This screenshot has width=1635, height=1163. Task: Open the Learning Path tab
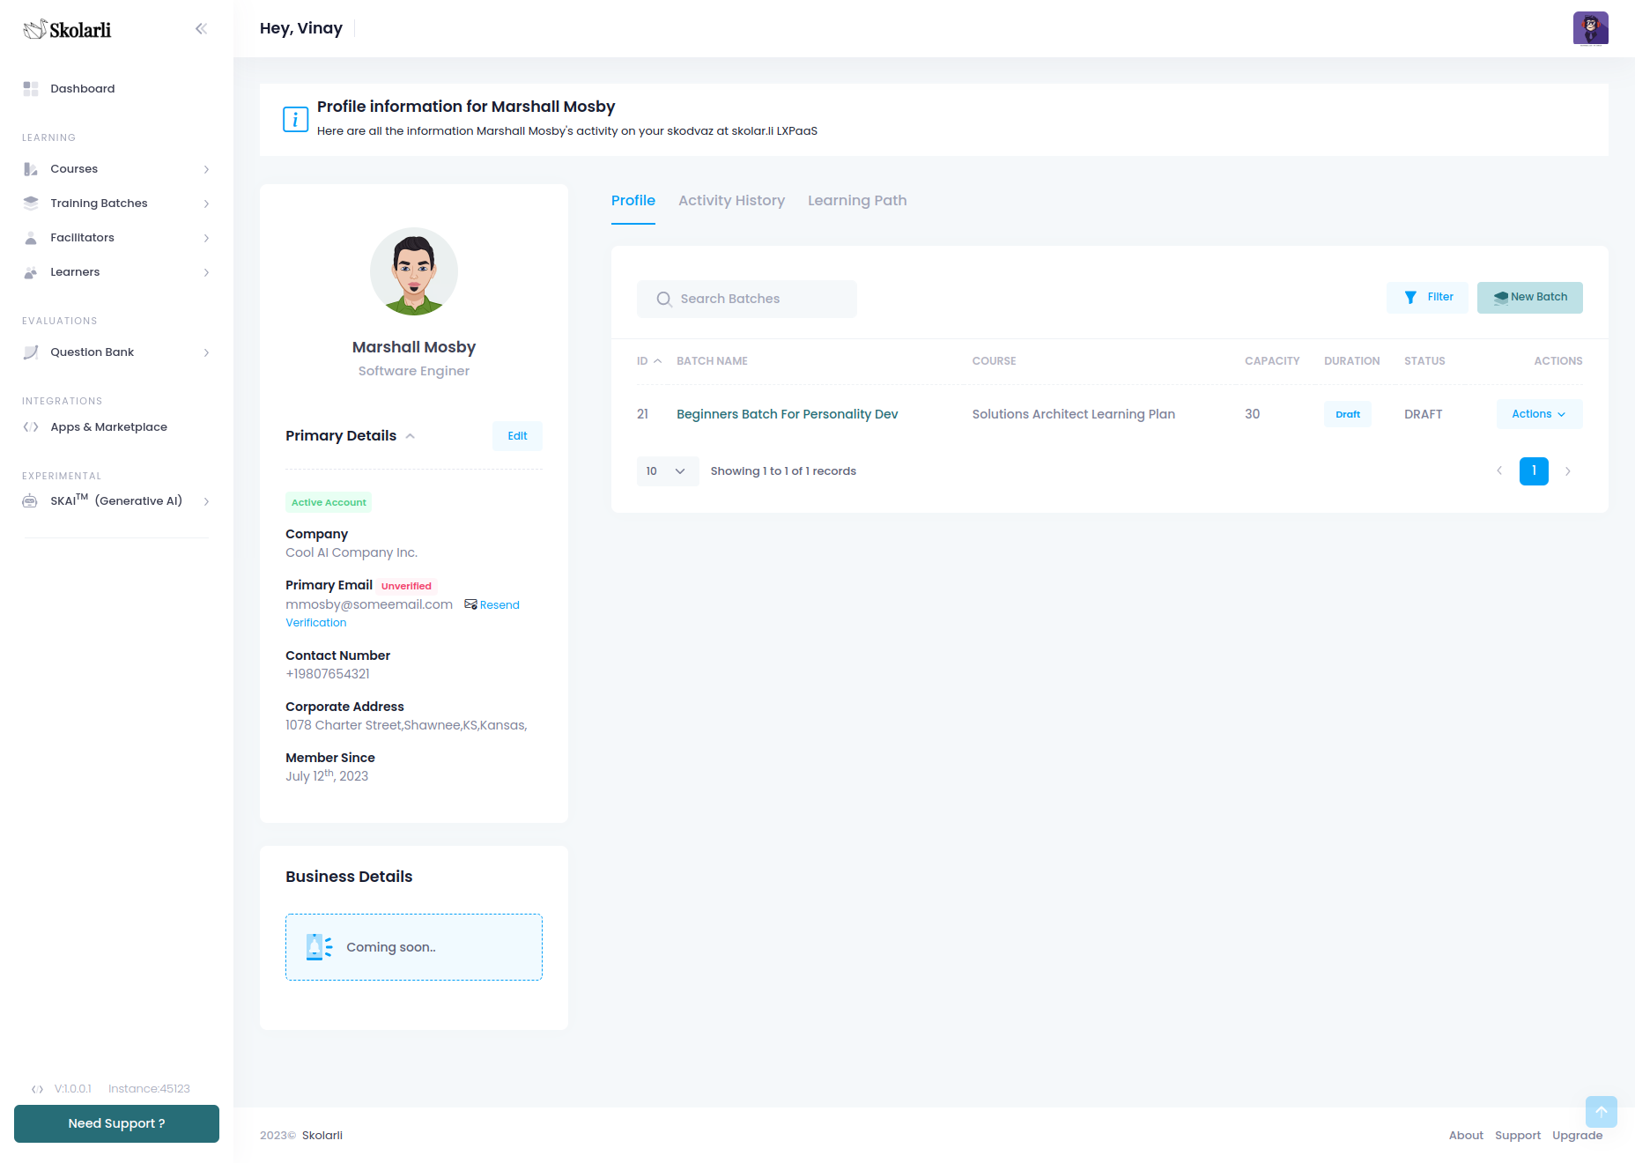coord(856,201)
